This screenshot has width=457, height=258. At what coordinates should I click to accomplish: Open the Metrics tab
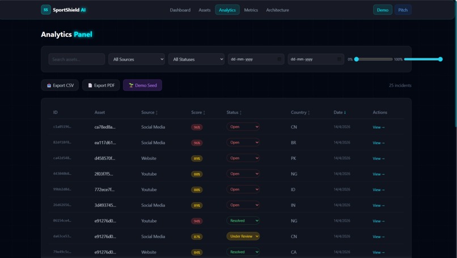pyautogui.click(x=251, y=10)
